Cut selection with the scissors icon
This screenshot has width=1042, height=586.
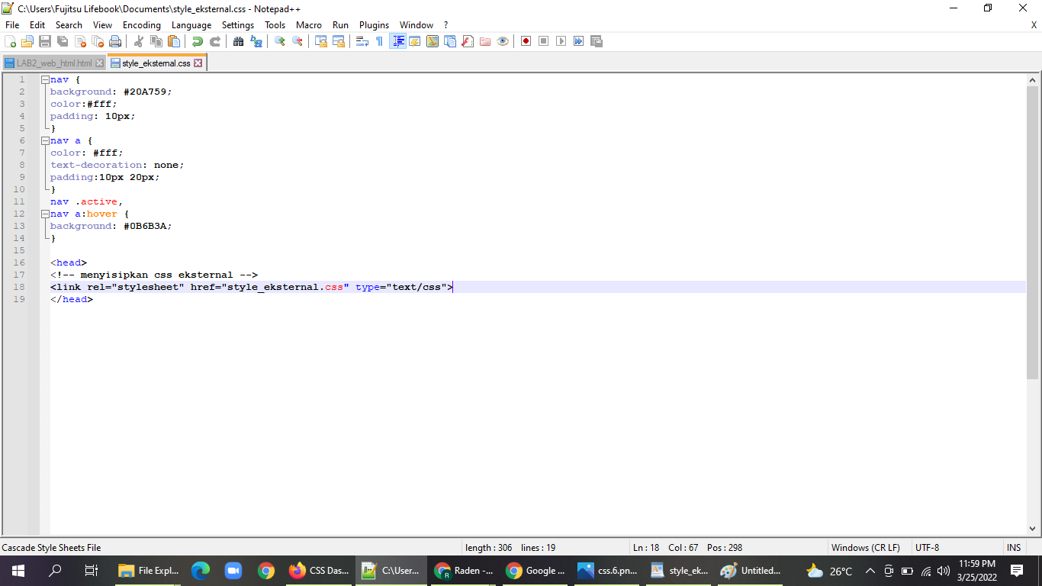click(139, 41)
